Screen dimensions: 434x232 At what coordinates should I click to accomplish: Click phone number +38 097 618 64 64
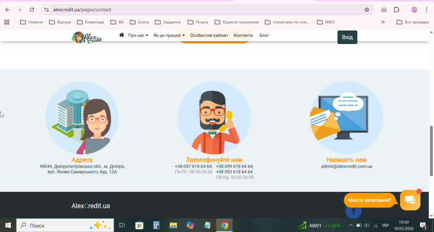coord(193,167)
